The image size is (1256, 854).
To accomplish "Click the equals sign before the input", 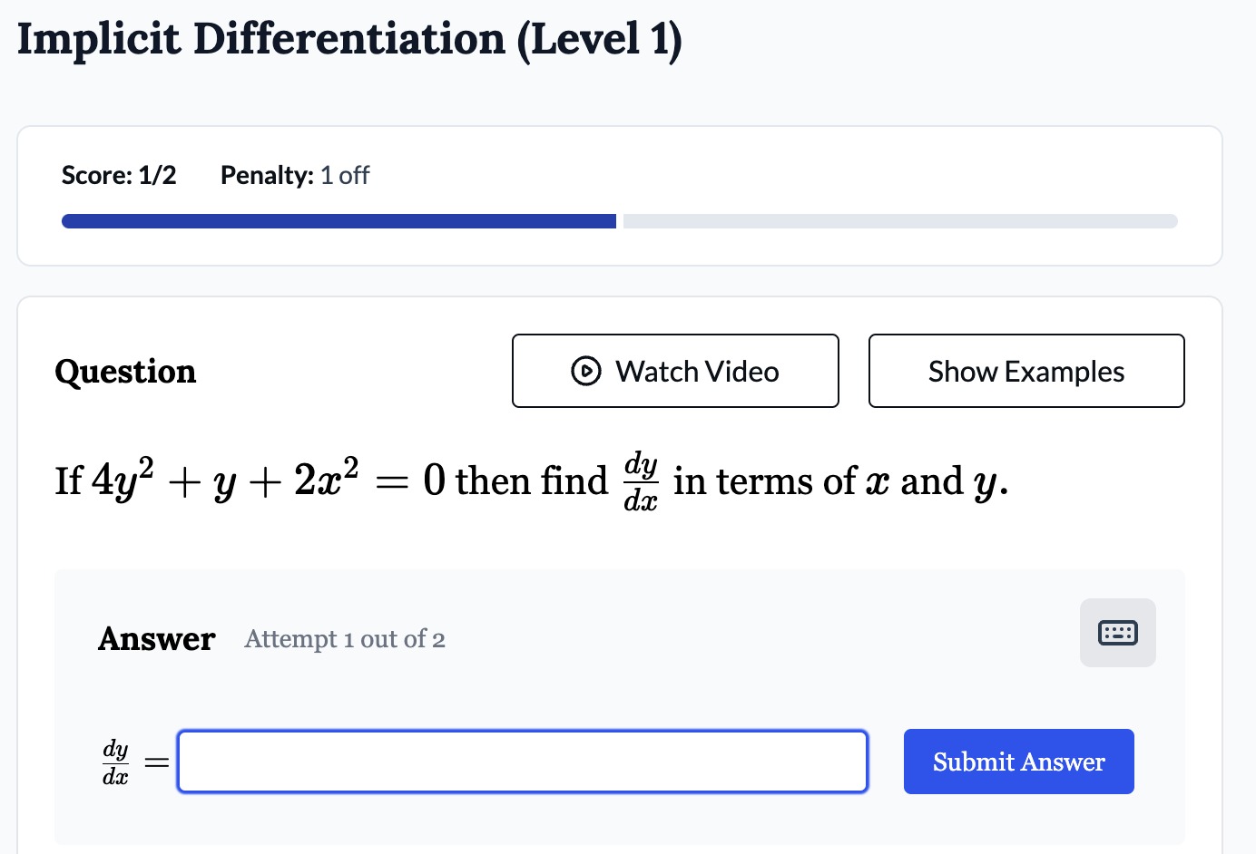I will pos(157,763).
